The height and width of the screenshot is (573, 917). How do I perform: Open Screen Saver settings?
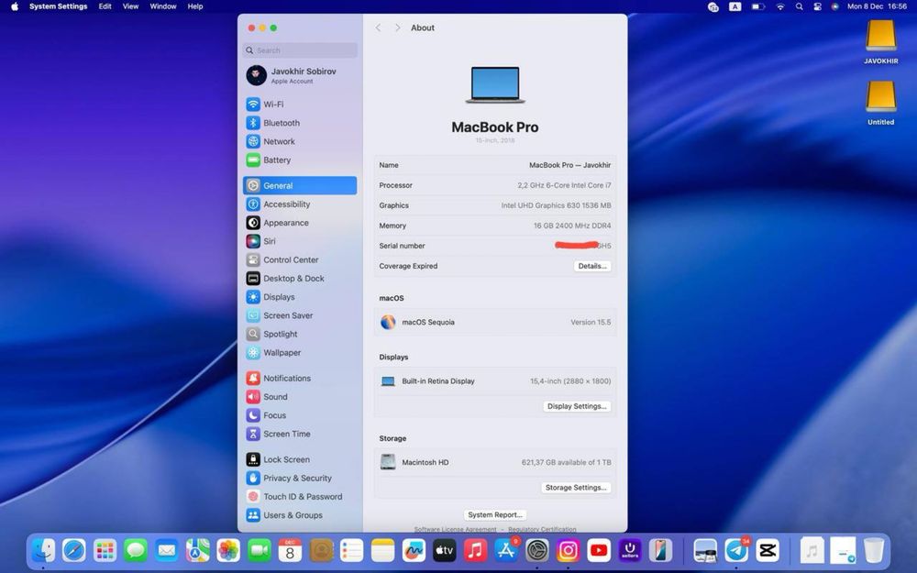coord(300,315)
